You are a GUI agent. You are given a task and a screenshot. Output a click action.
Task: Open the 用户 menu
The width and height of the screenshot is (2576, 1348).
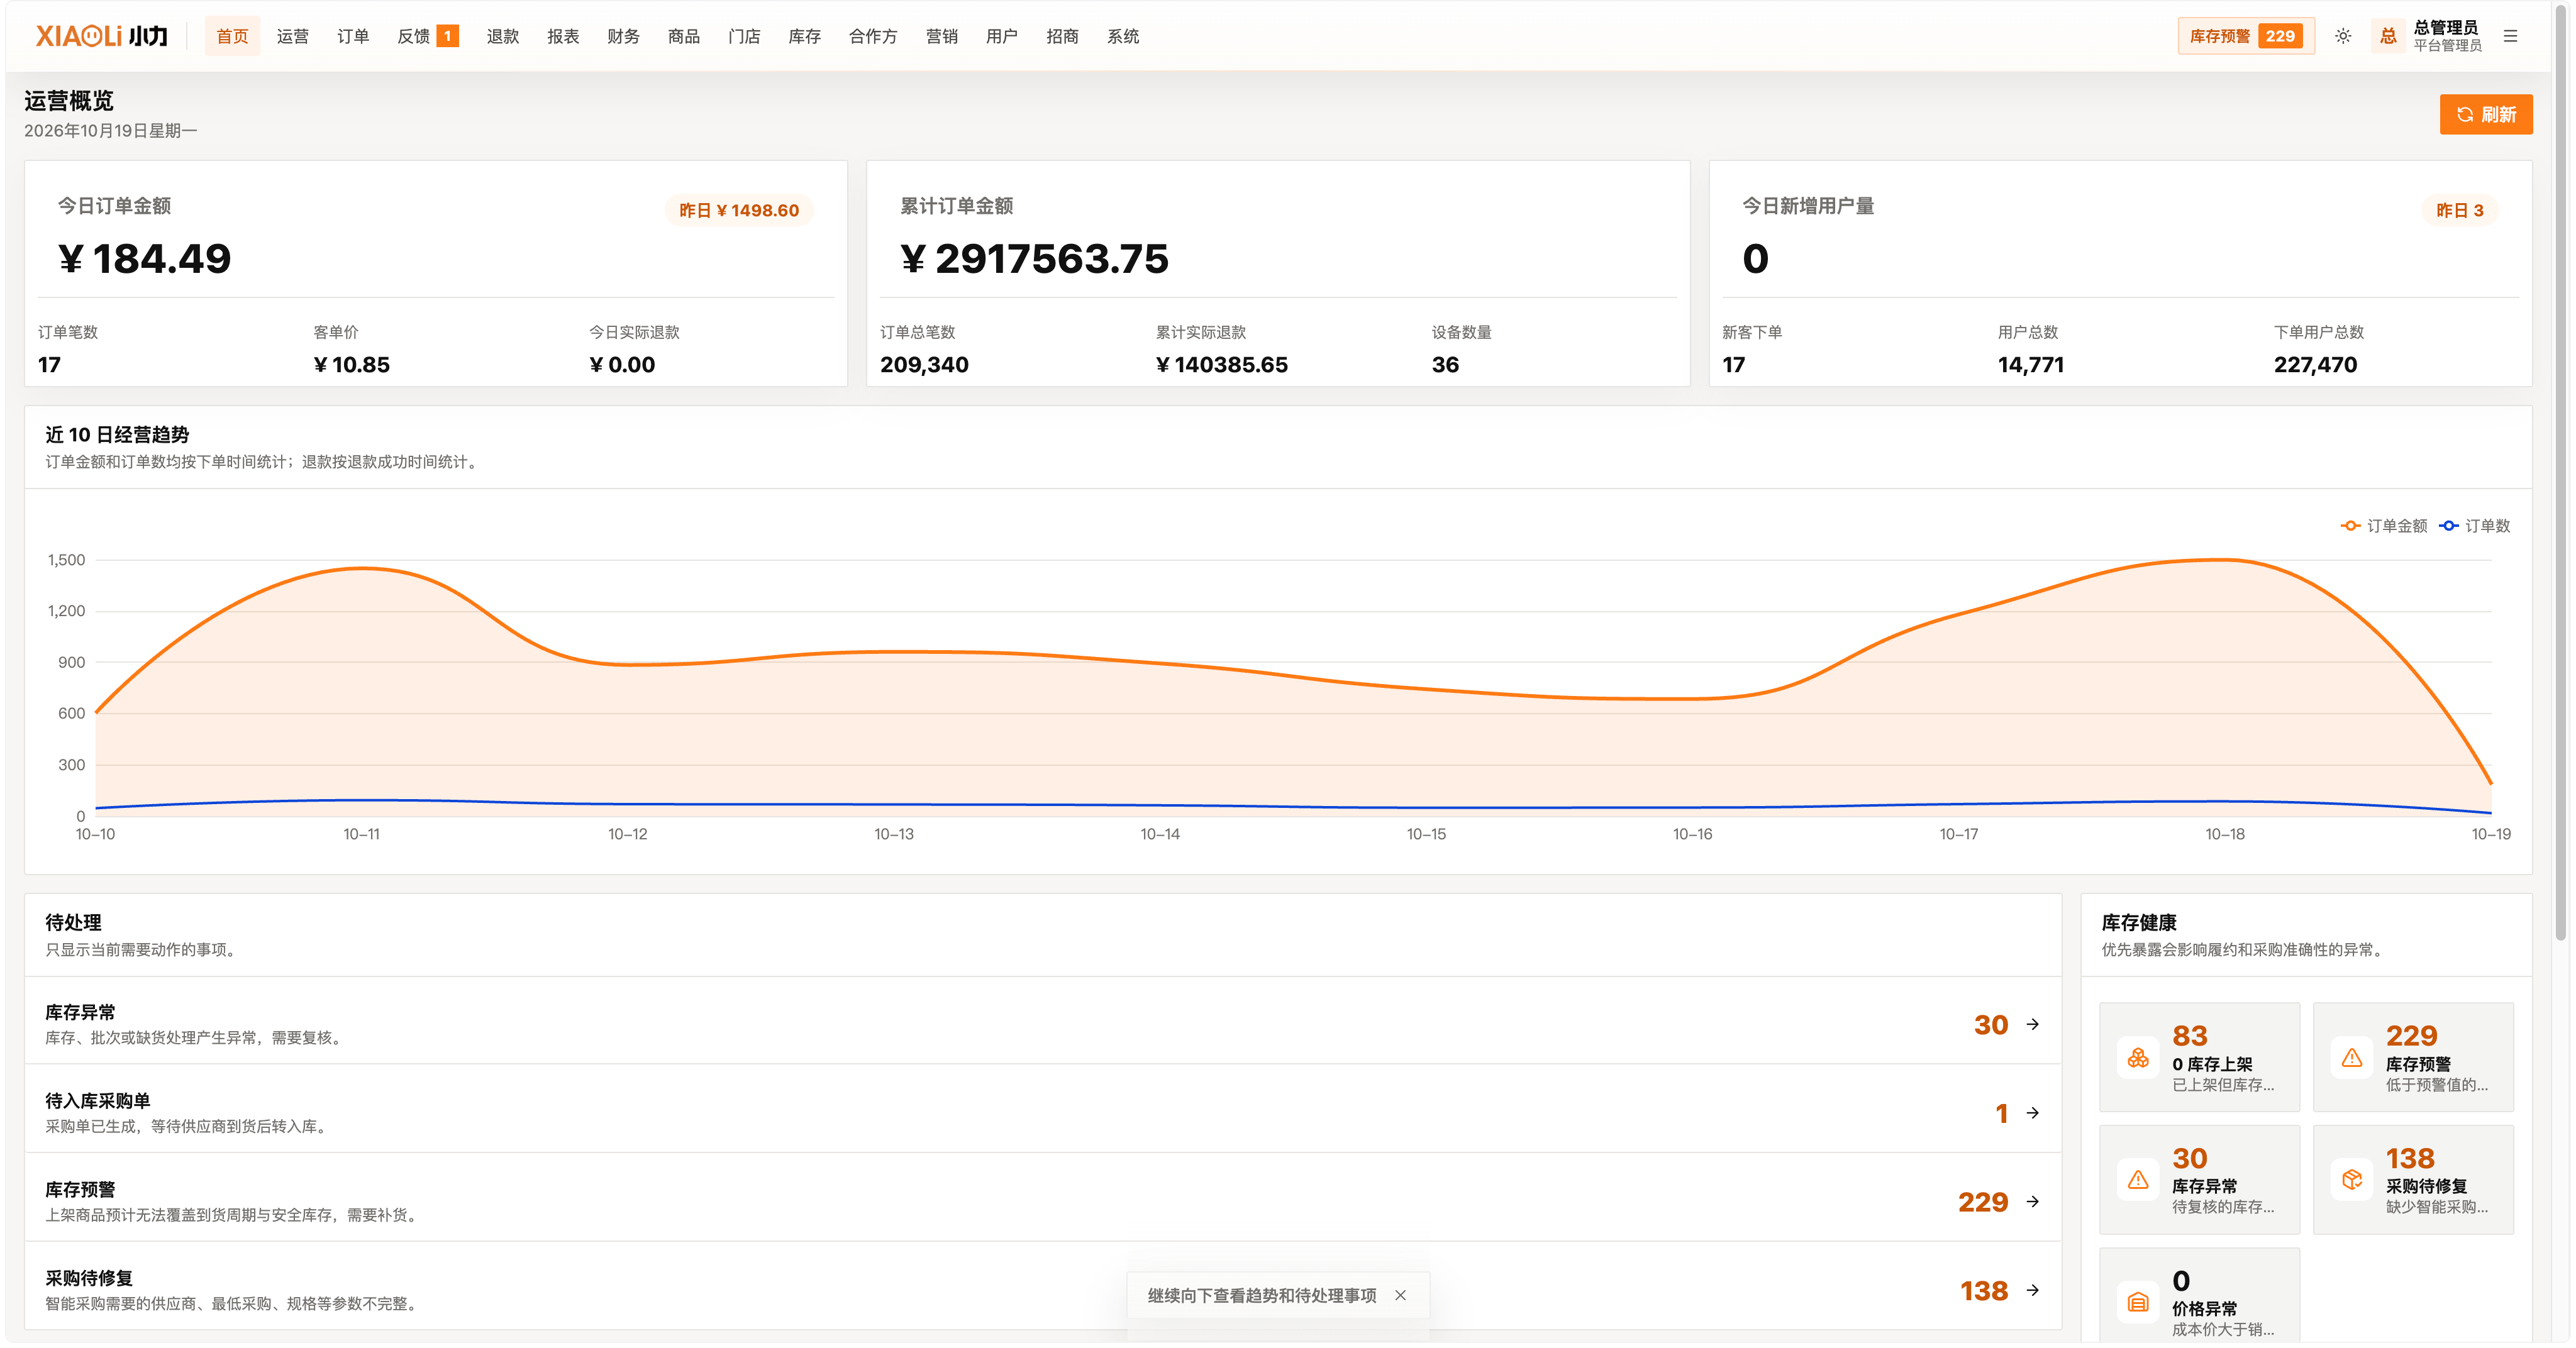coord(1001,36)
